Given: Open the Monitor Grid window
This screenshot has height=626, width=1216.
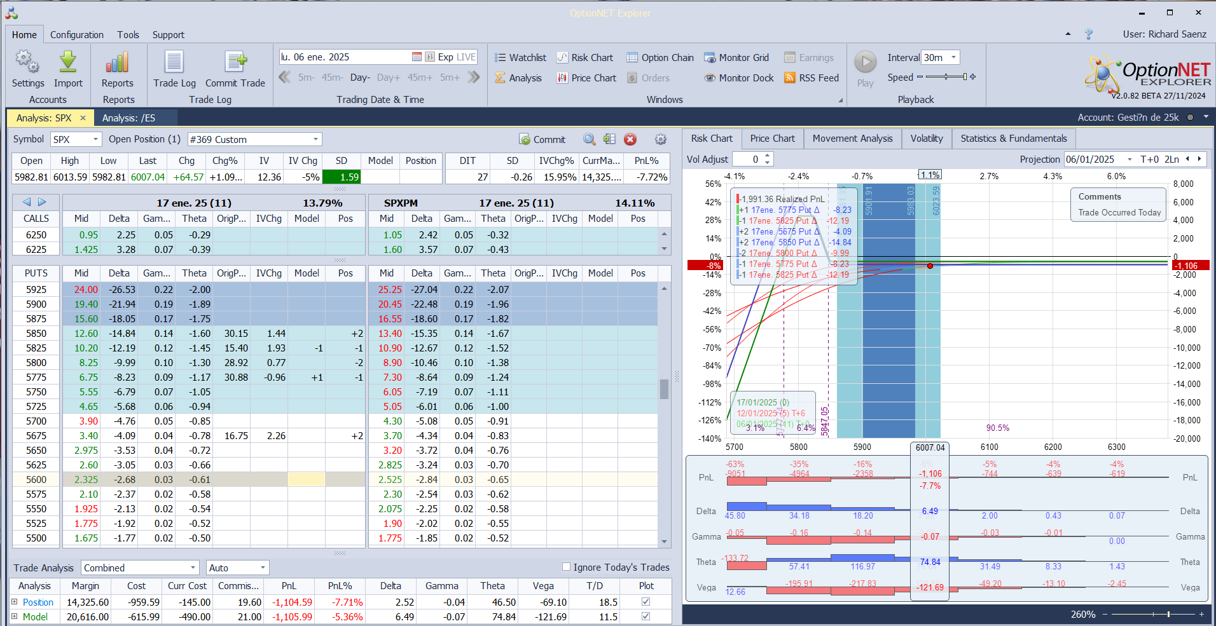Looking at the screenshot, I should [x=736, y=57].
